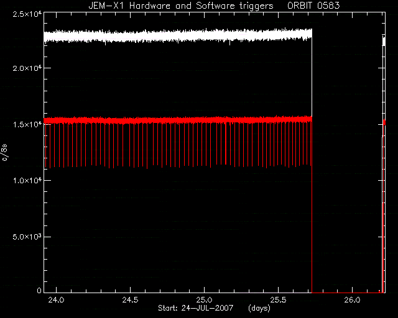
Task: Click the 2.0×10⁴ y-axis tick label
Action: click(x=27, y=68)
